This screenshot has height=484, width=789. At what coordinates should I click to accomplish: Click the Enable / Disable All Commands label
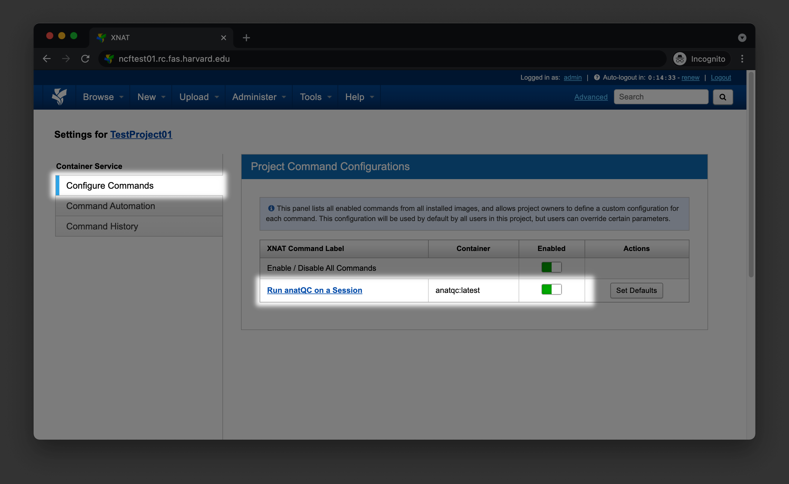(x=321, y=268)
